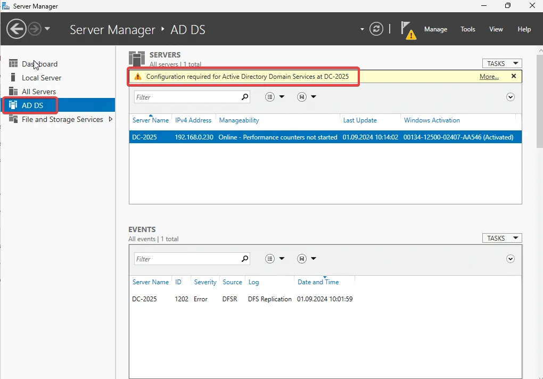Open the Manage menu
The height and width of the screenshot is (379, 543).
pos(435,29)
